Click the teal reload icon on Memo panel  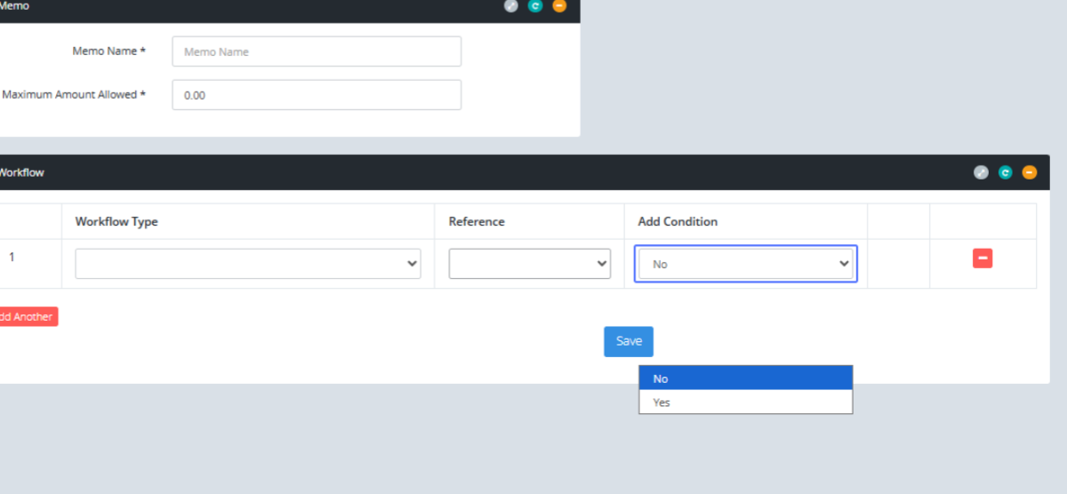[534, 5]
